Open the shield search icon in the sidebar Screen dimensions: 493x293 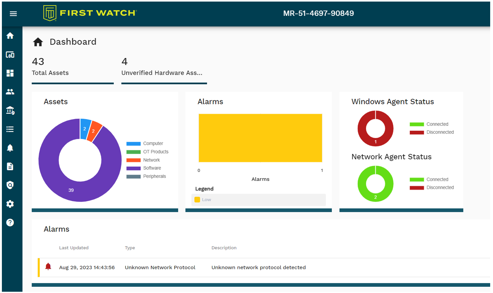pos(10,185)
